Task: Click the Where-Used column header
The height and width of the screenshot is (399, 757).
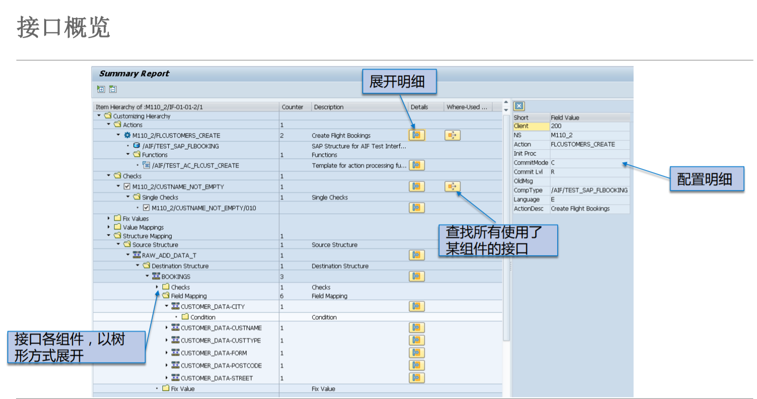Action: coord(468,107)
